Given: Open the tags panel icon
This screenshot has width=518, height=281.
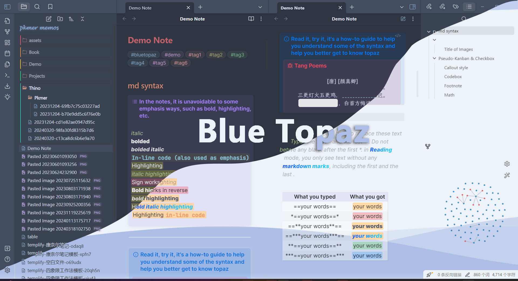Looking at the screenshot, I should pos(456,7).
